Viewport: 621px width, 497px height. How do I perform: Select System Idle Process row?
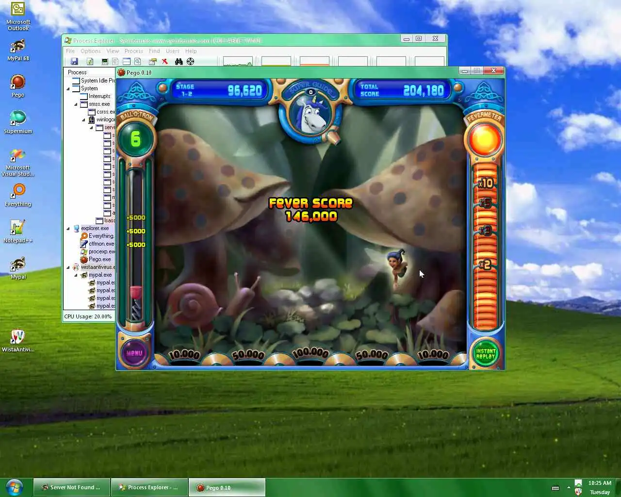[94, 81]
